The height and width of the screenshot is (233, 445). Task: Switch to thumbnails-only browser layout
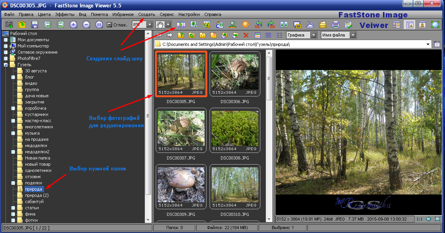(x=397, y=25)
